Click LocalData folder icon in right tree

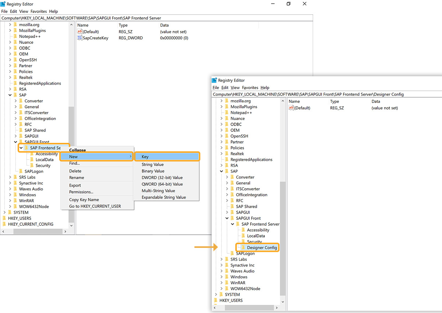(243, 236)
